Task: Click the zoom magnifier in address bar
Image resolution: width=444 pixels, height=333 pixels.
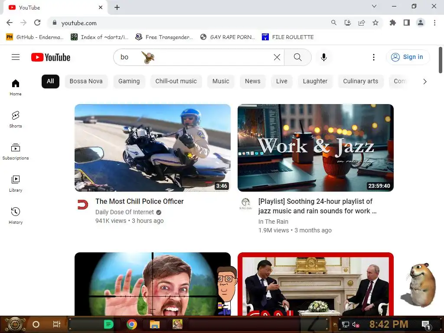Action: (x=334, y=23)
